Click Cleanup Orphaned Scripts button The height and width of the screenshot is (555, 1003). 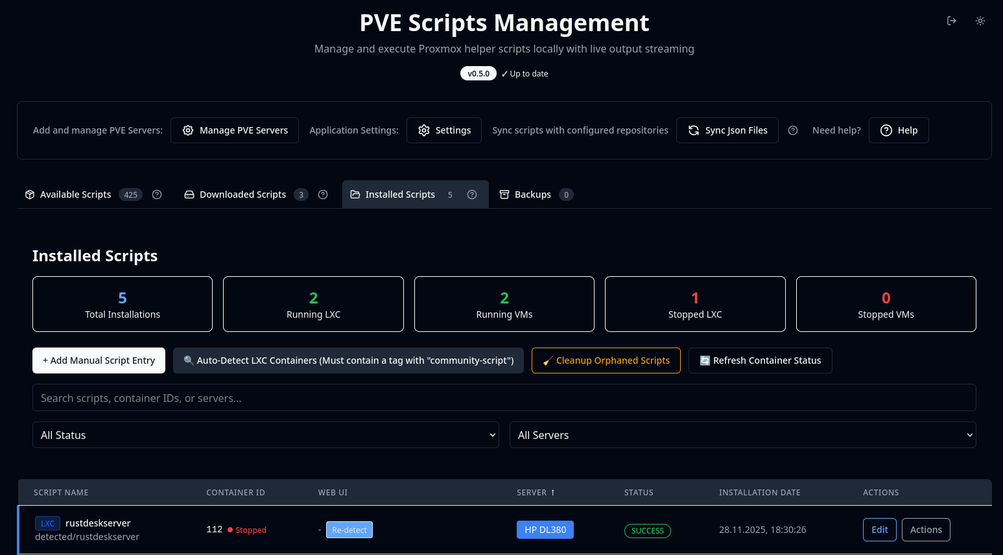coord(606,360)
